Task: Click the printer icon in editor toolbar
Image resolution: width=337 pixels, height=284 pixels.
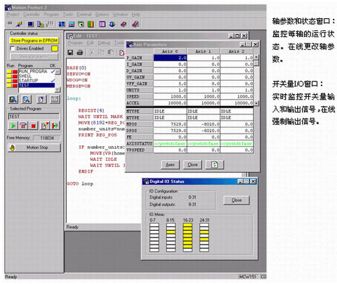Action: (x=80, y=52)
